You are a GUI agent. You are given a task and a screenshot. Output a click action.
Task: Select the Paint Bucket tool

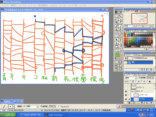120,33
